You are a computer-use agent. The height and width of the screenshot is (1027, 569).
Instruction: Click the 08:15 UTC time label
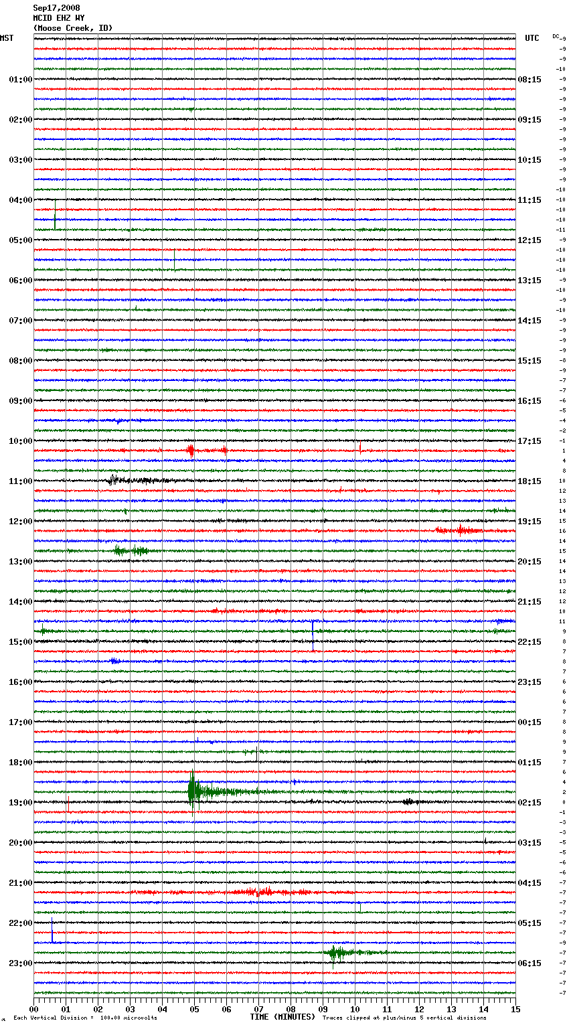530,80
